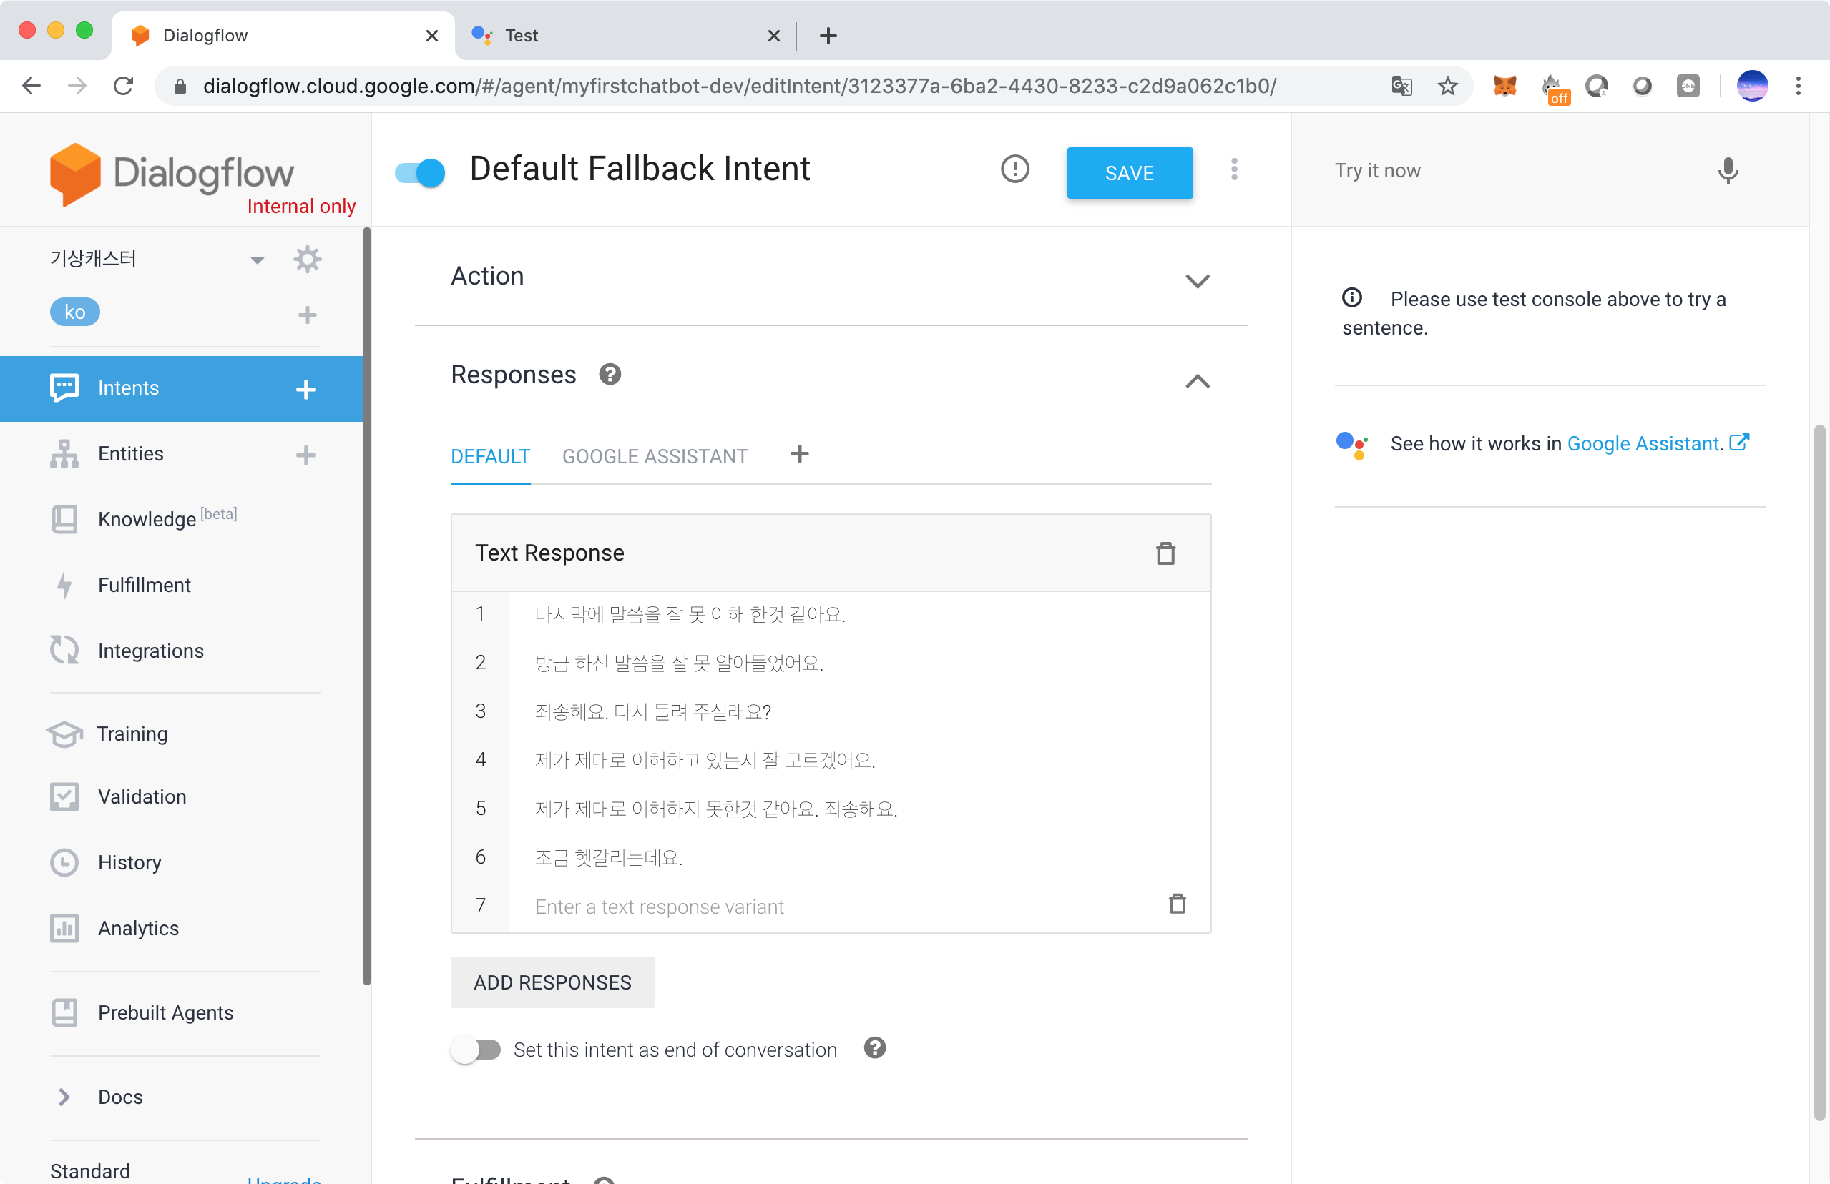Delete the Text Response block via trash icon
This screenshot has height=1184, width=1830.
click(x=1165, y=553)
